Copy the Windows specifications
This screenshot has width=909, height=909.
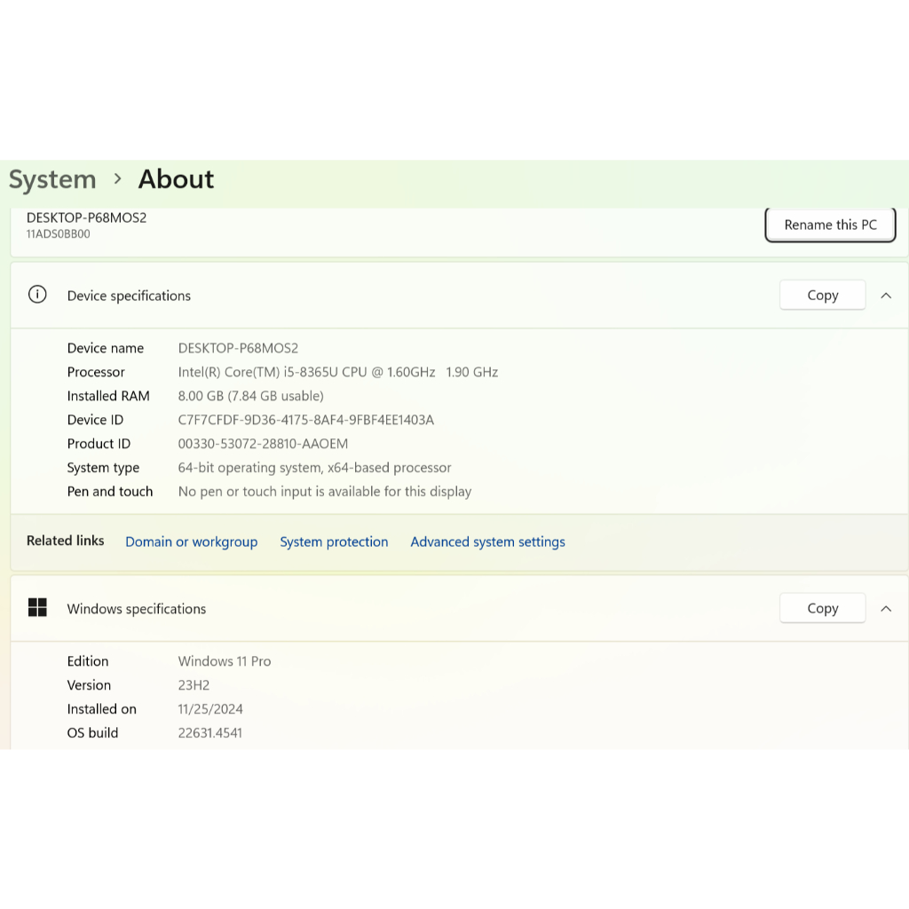[822, 609]
